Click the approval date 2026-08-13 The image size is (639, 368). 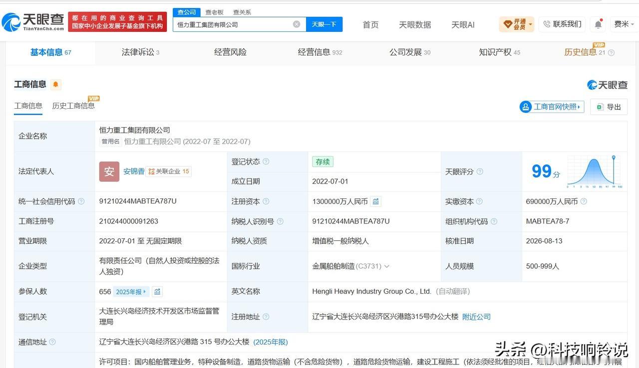point(544,241)
